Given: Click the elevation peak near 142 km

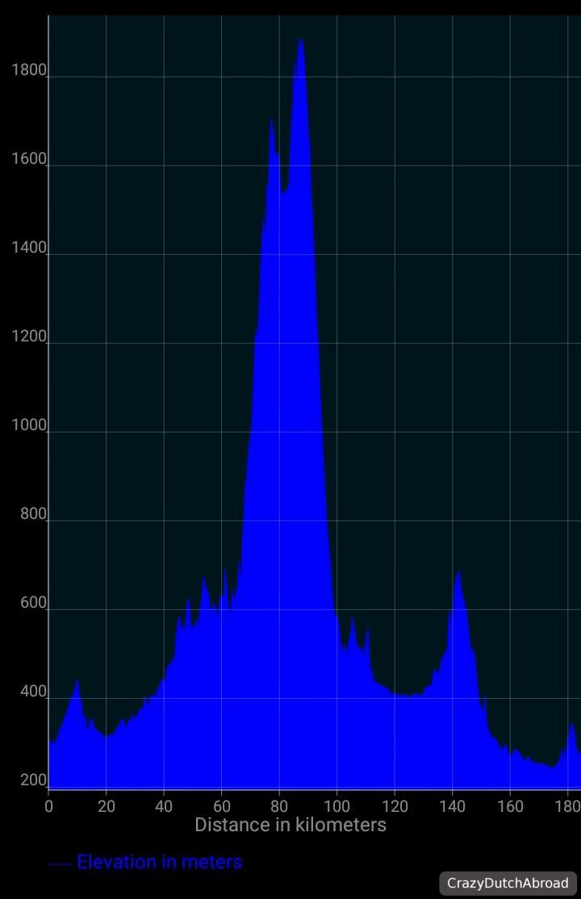Looking at the screenshot, I should 458,572.
